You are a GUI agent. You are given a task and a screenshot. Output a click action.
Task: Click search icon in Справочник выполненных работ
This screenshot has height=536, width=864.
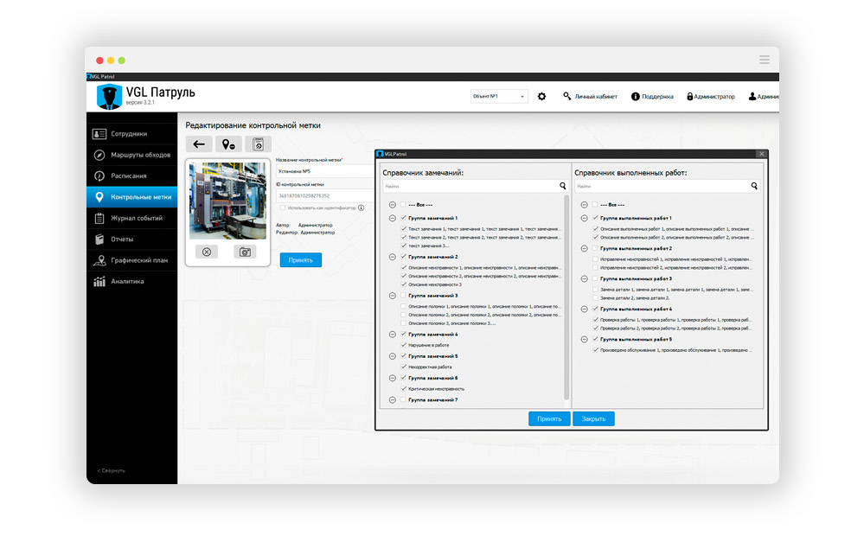[x=754, y=186]
